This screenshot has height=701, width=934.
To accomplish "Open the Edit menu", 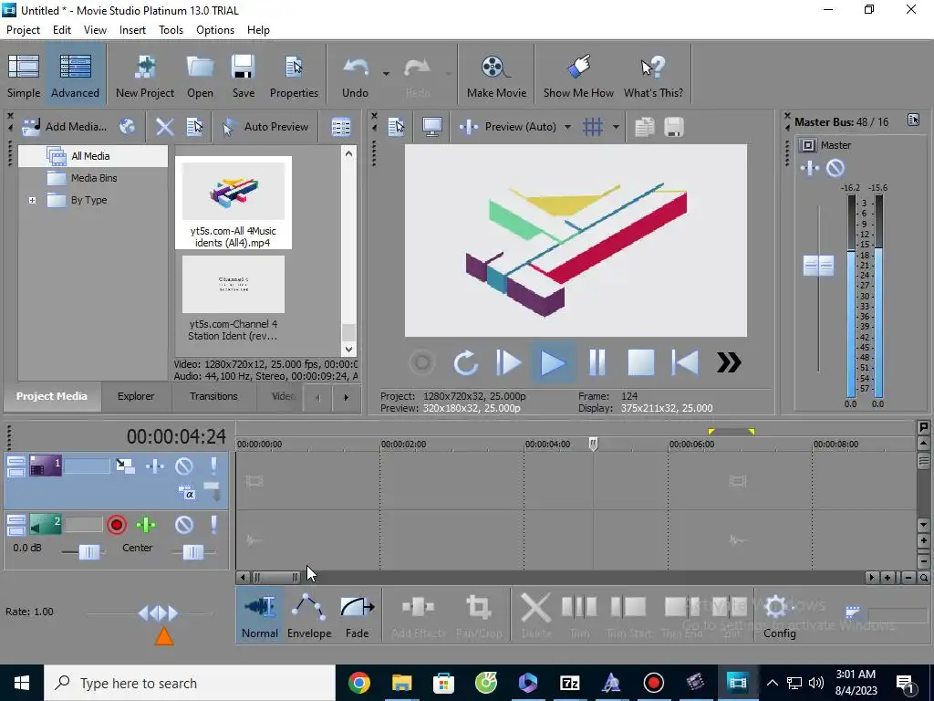I will [62, 30].
